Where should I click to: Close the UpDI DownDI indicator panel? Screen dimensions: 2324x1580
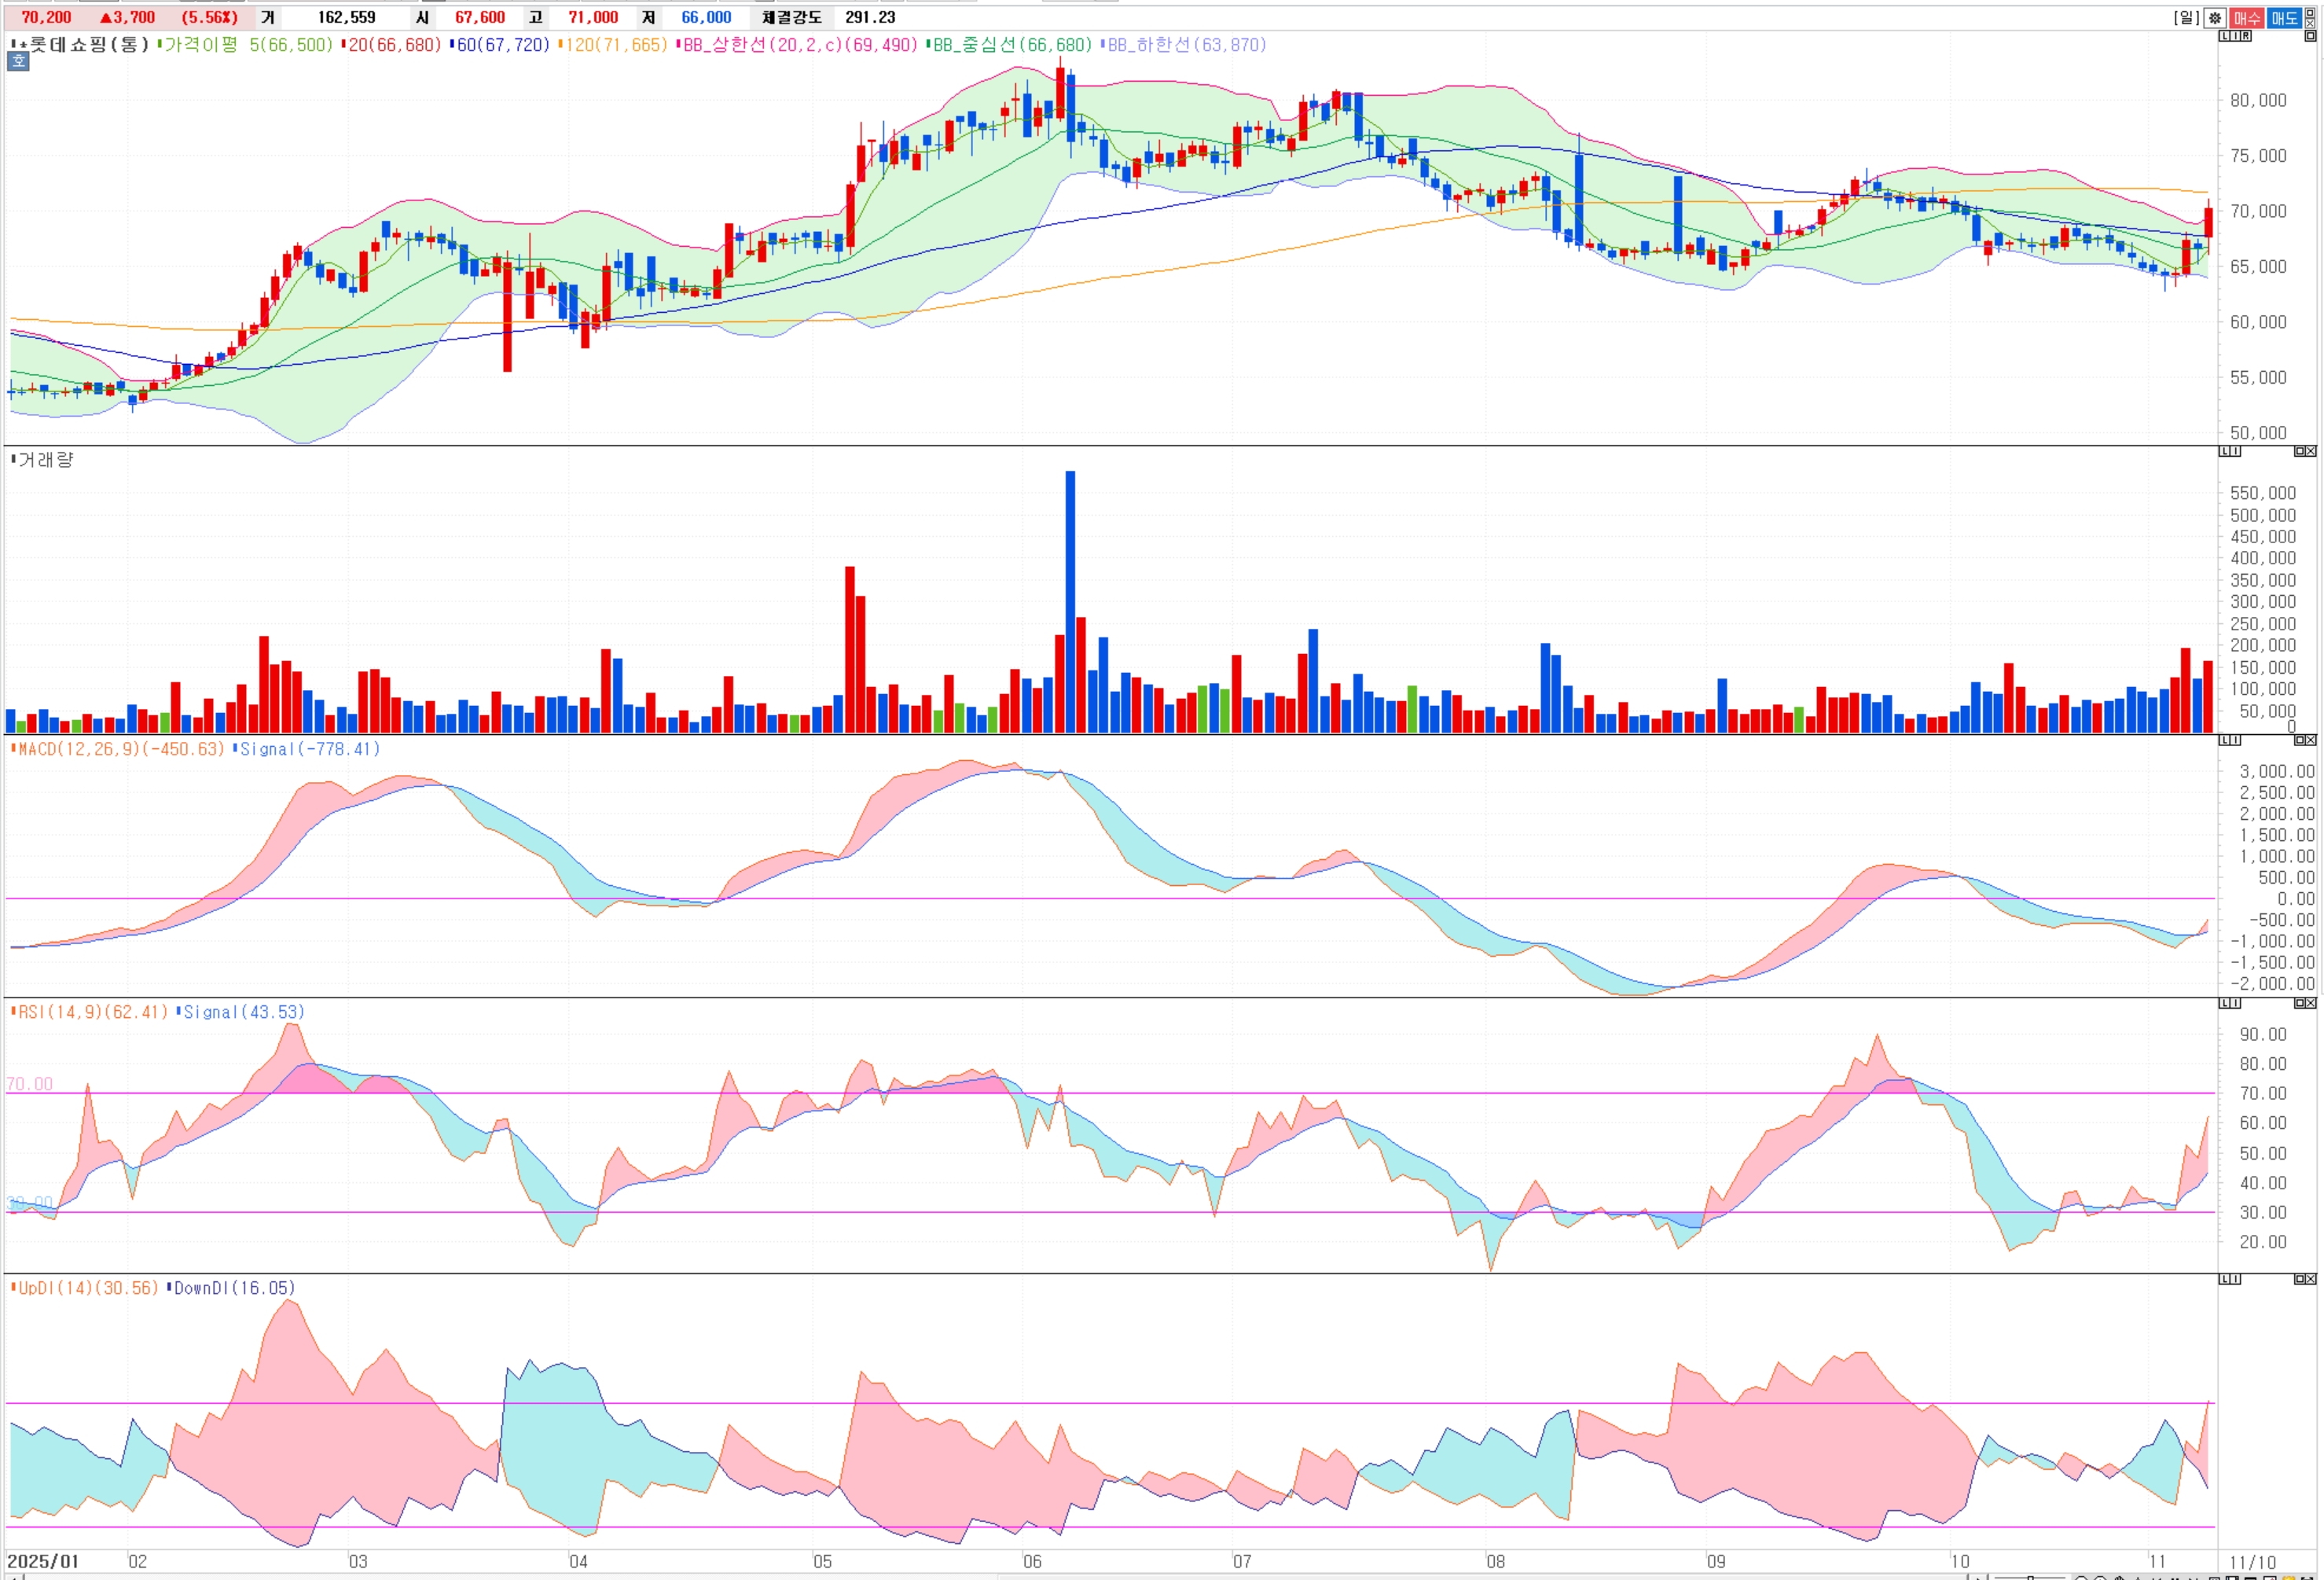tap(2311, 1279)
